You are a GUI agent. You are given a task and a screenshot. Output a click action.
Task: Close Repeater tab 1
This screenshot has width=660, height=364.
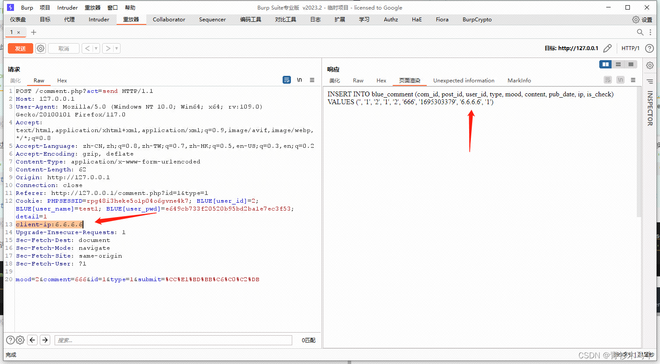click(18, 32)
